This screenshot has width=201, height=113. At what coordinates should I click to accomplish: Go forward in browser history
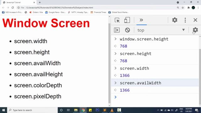point(8,8)
